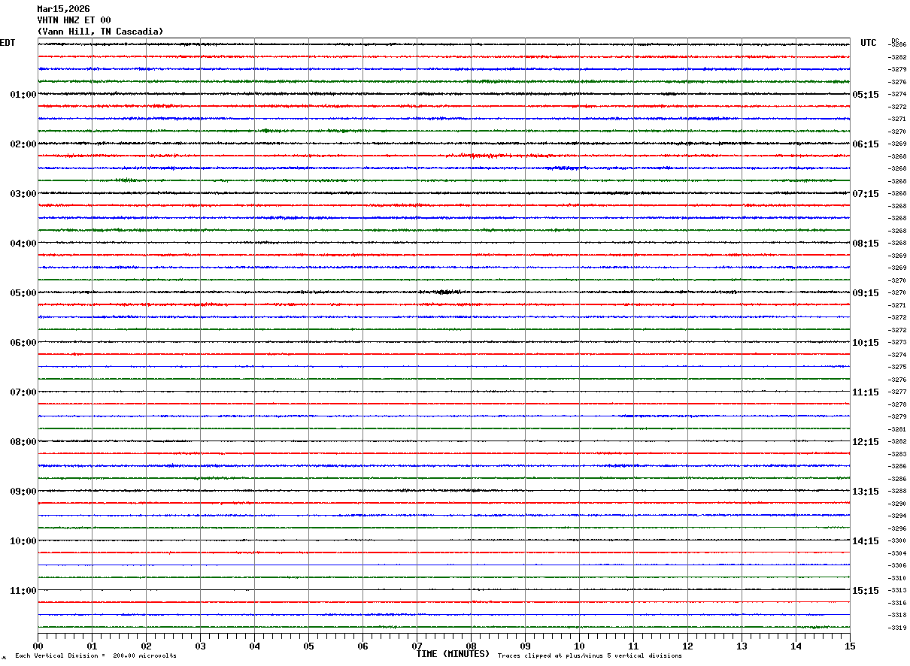
Task: Click minute axis tick label 10
Action: coord(579,646)
